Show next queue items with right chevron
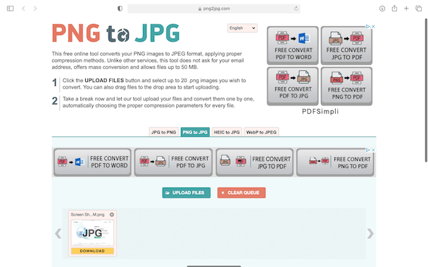This screenshot has height=267, width=428. coord(370,233)
